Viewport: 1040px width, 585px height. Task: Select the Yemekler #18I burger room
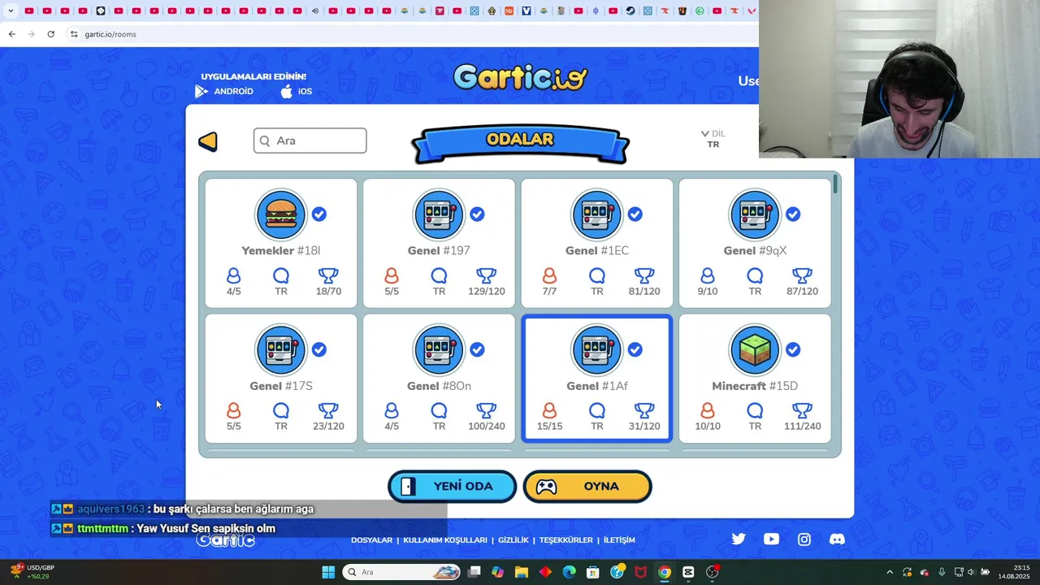click(281, 243)
